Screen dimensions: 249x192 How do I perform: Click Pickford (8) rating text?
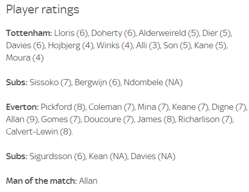coord(63,107)
